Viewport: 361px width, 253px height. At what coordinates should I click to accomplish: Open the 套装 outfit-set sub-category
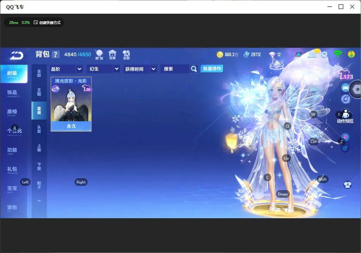(x=39, y=111)
